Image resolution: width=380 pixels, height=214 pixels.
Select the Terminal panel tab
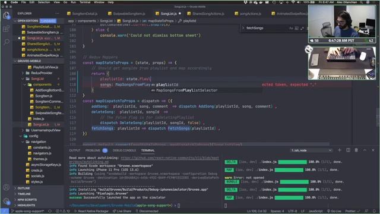pyautogui.click(x=148, y=150)
